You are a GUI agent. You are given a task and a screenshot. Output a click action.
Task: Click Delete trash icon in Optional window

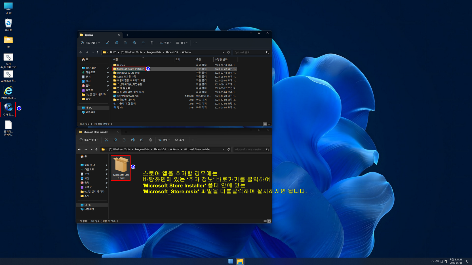click(x=152, y=43)
